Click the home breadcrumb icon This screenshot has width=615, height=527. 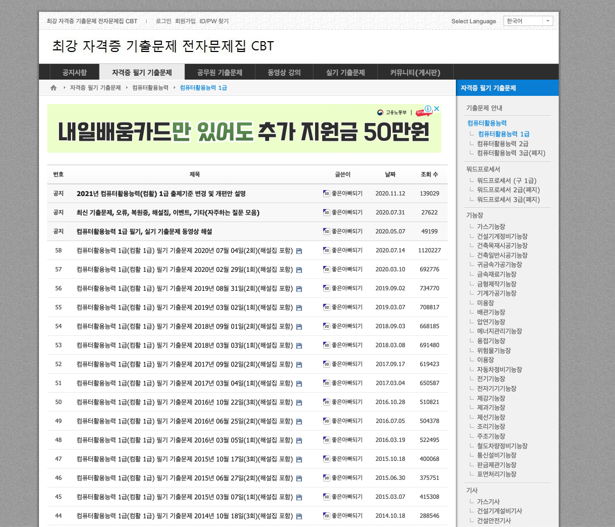(53, 86)
